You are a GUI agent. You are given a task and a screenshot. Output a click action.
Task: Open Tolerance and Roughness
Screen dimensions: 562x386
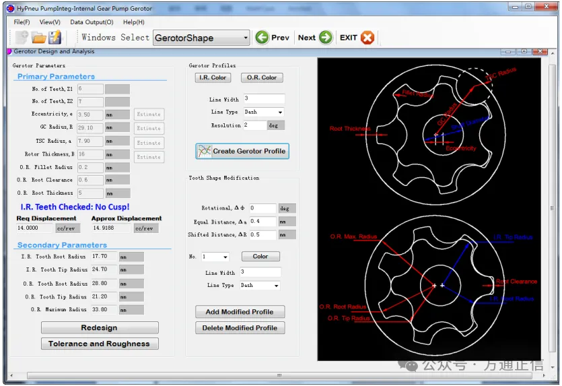click(x=100, y=344)
